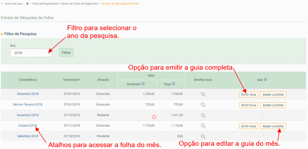Click Extrato de Situações da Folha breadcrumb
The height and width of the screenshot is (149, 308).
click(120, 4)
